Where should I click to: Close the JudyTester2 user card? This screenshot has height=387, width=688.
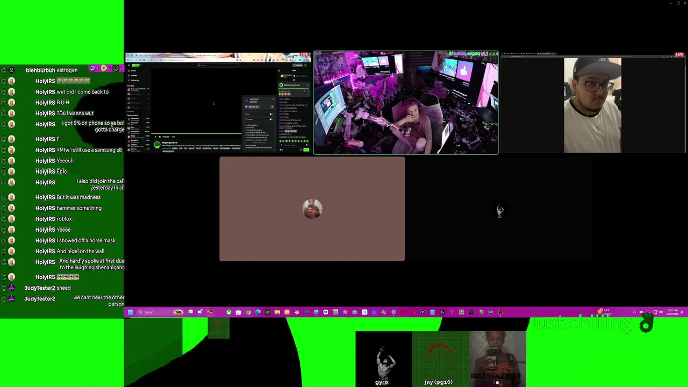click(x=273, y=99)
